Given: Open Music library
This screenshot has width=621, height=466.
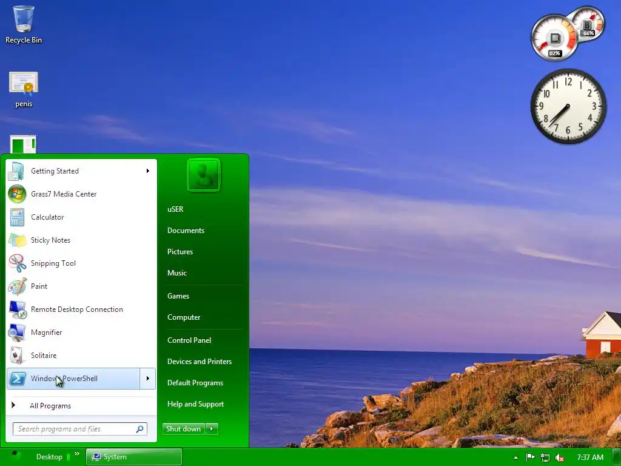Looking at the screenshot, I should click(177, 273).
